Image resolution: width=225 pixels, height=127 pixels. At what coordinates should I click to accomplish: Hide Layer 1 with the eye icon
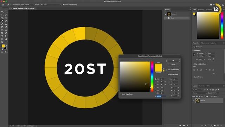point(194,101)
